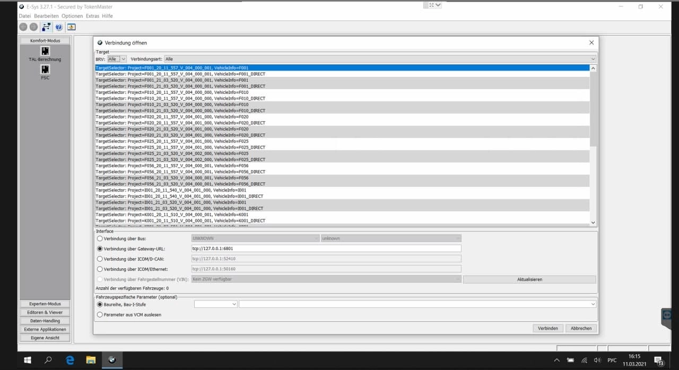Select row K001_20_11_510 with VehicleInfo=K001

click(342, 215)
